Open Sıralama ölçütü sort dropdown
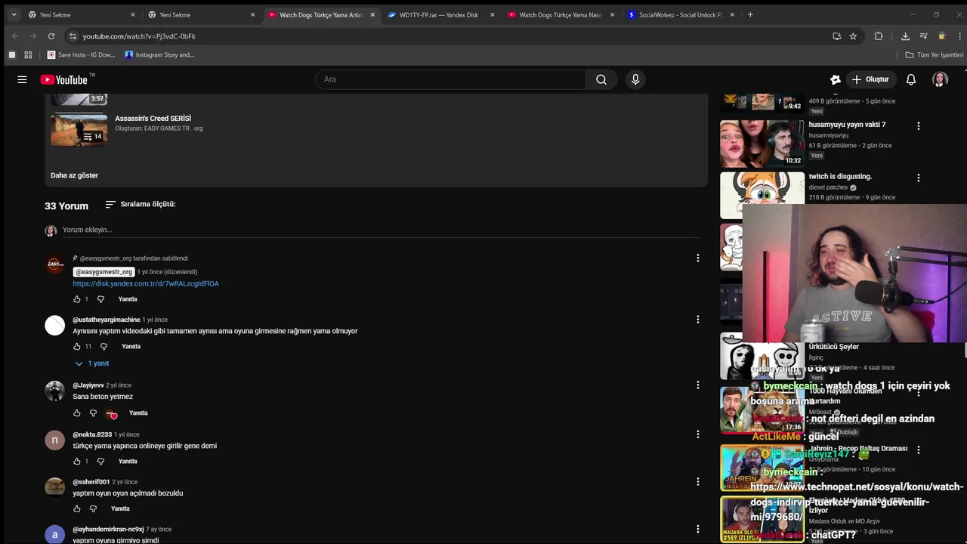The image size is (967, 544). coord(141,204)
